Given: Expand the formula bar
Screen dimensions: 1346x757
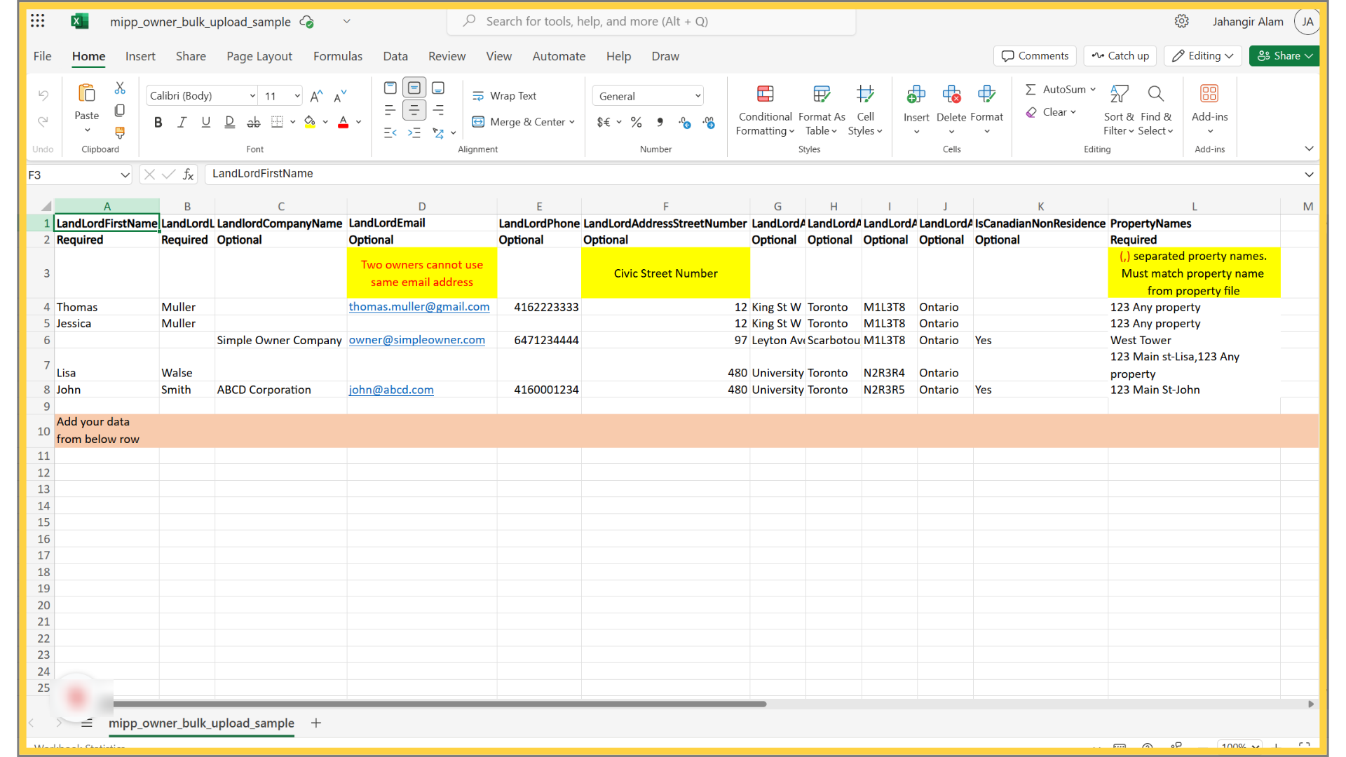Looking at the screenshot, I should pos(1309,175).
